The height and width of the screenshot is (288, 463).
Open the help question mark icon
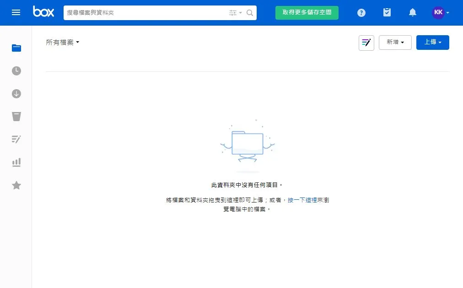click(x=361, y=13)
